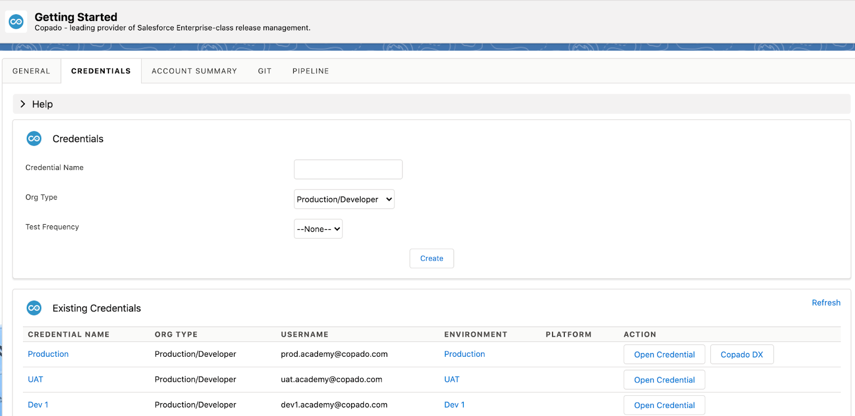
Task: Open Credential for the Production row
Action: coord(664,355)
